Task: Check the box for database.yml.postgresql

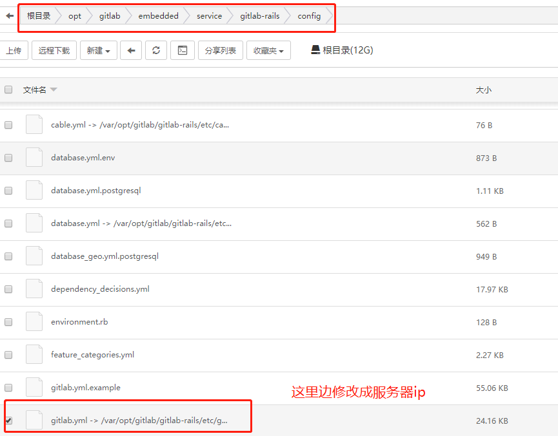Action: coord(8,191)
